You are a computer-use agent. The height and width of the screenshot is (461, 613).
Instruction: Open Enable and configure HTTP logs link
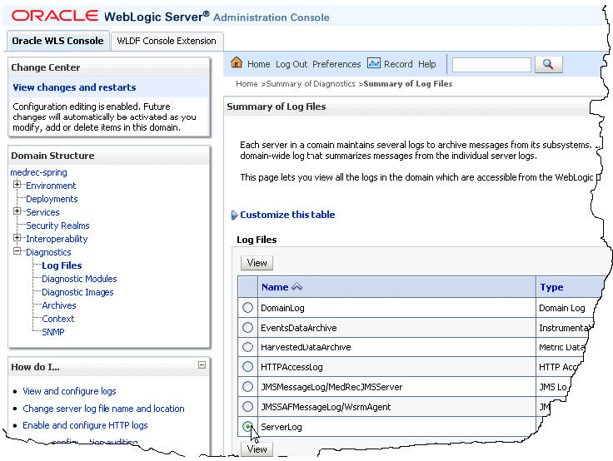(85, 425)
